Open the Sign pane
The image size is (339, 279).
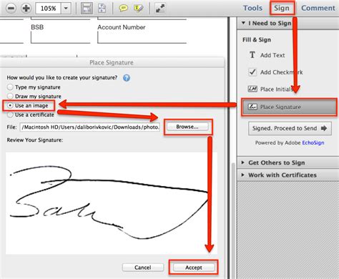pos(282,8)
